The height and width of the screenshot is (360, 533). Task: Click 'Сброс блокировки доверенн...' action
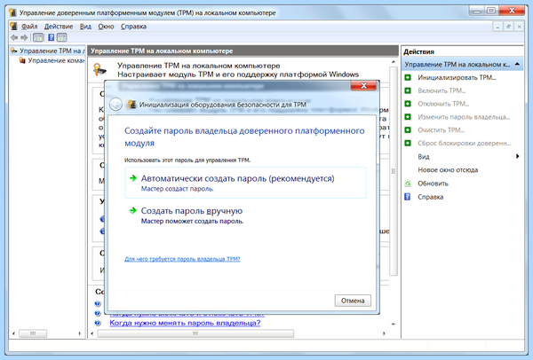click(x=465, y=143)
